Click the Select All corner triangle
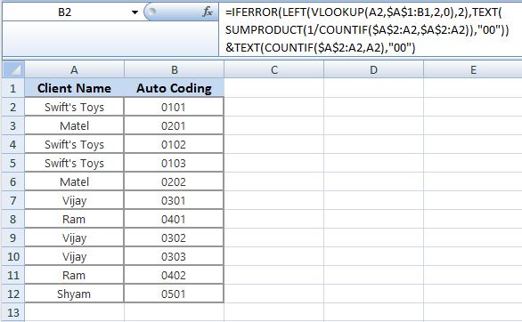Viewport: 522px width, 322px height. pyautogui.click(x=13, y=69)
